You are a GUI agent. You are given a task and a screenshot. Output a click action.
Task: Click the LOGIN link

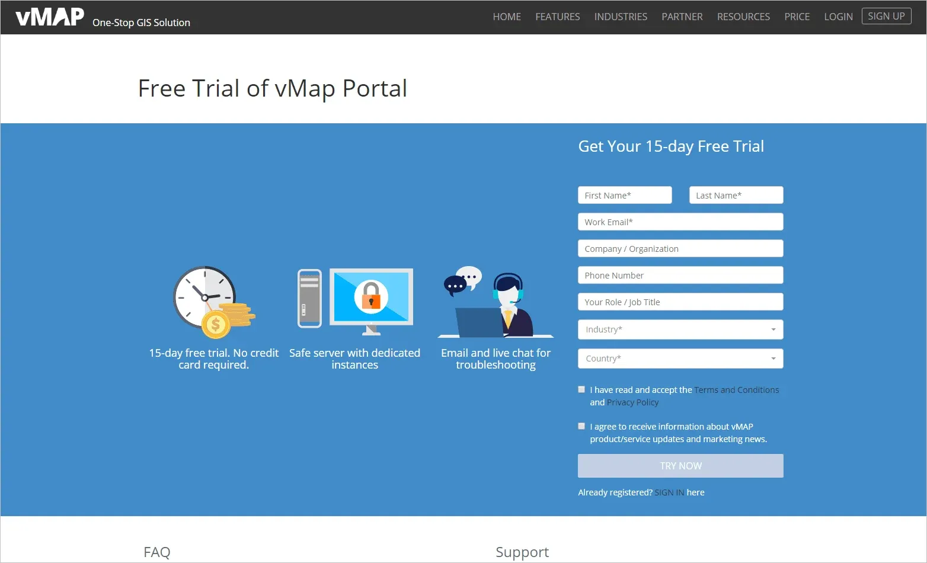click(838, 17)
